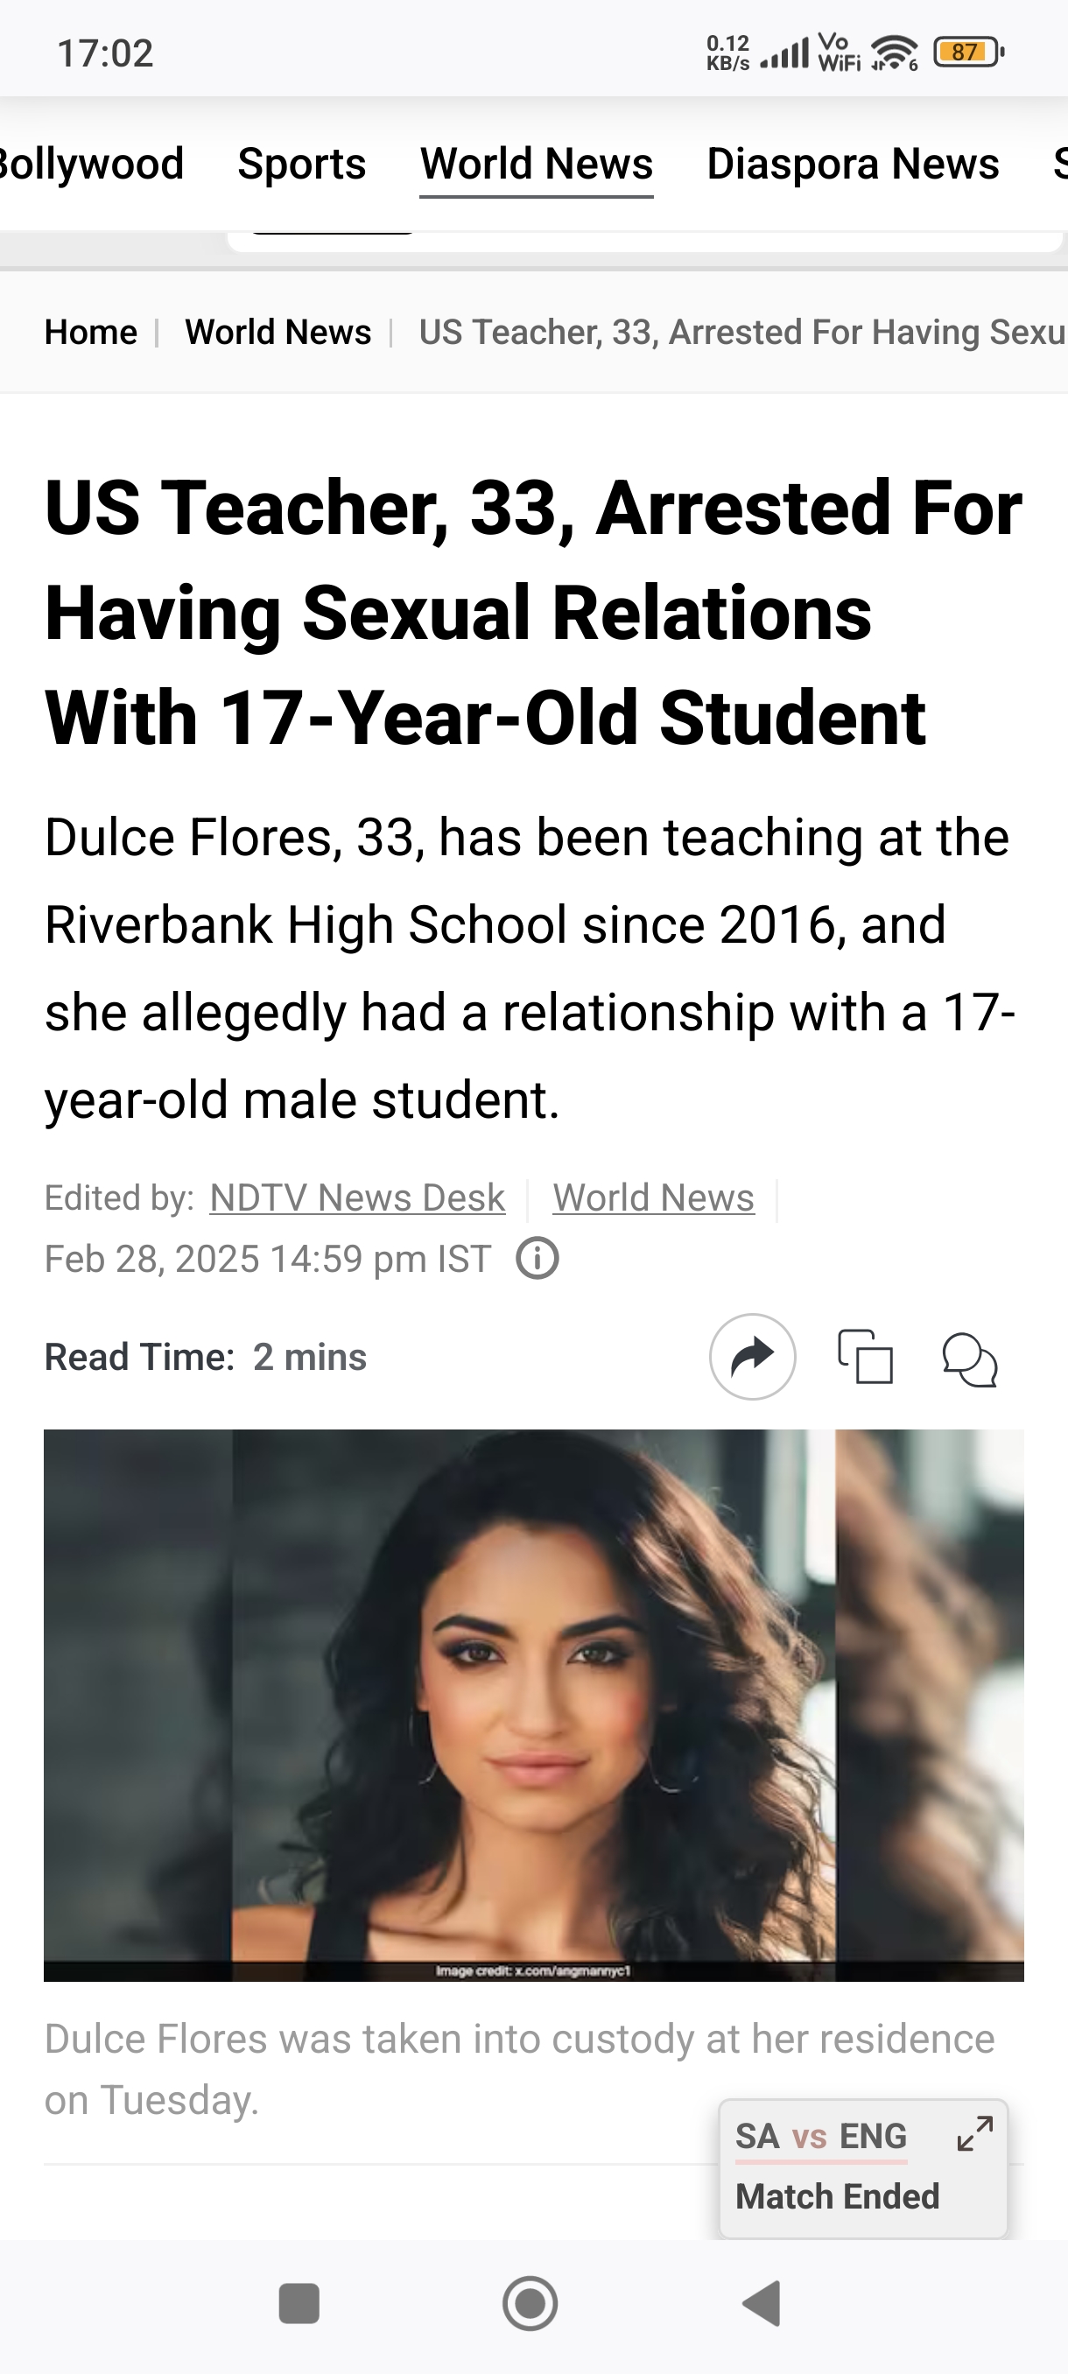Image resolution: width=1068 pixels, height=2374 pixels.
Task: Expand the SA vs ENG score widget
Action: 975,2133
